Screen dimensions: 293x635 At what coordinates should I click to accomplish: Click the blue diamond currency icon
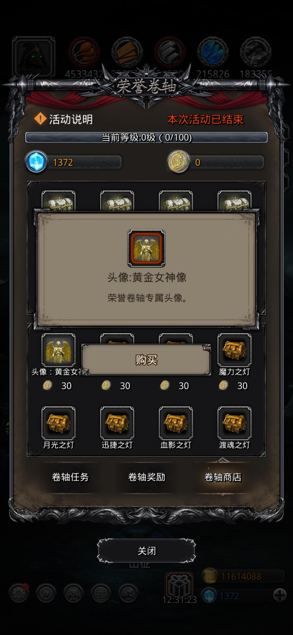(x=36, y=161)
